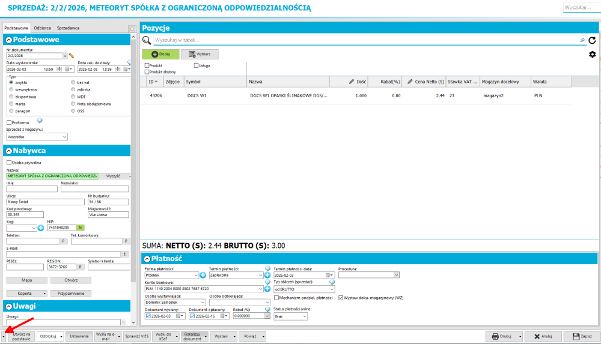Select the eksportowa invoice type
This screenshot has height=344, width=601.
click(x=11, y=96)
